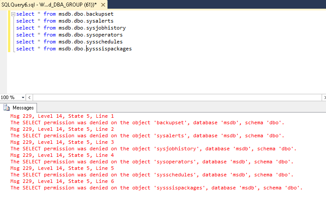Click the horizontal scrollbar left arrow
The height and width of the screenshot is (212, 326).
click(29, 97)
